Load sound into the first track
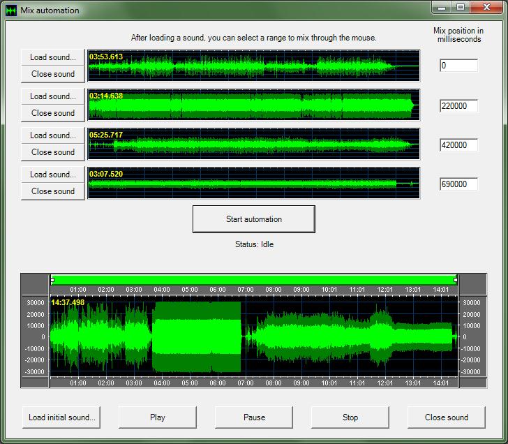This screenshot has width=508, height=444. [53, 57]
